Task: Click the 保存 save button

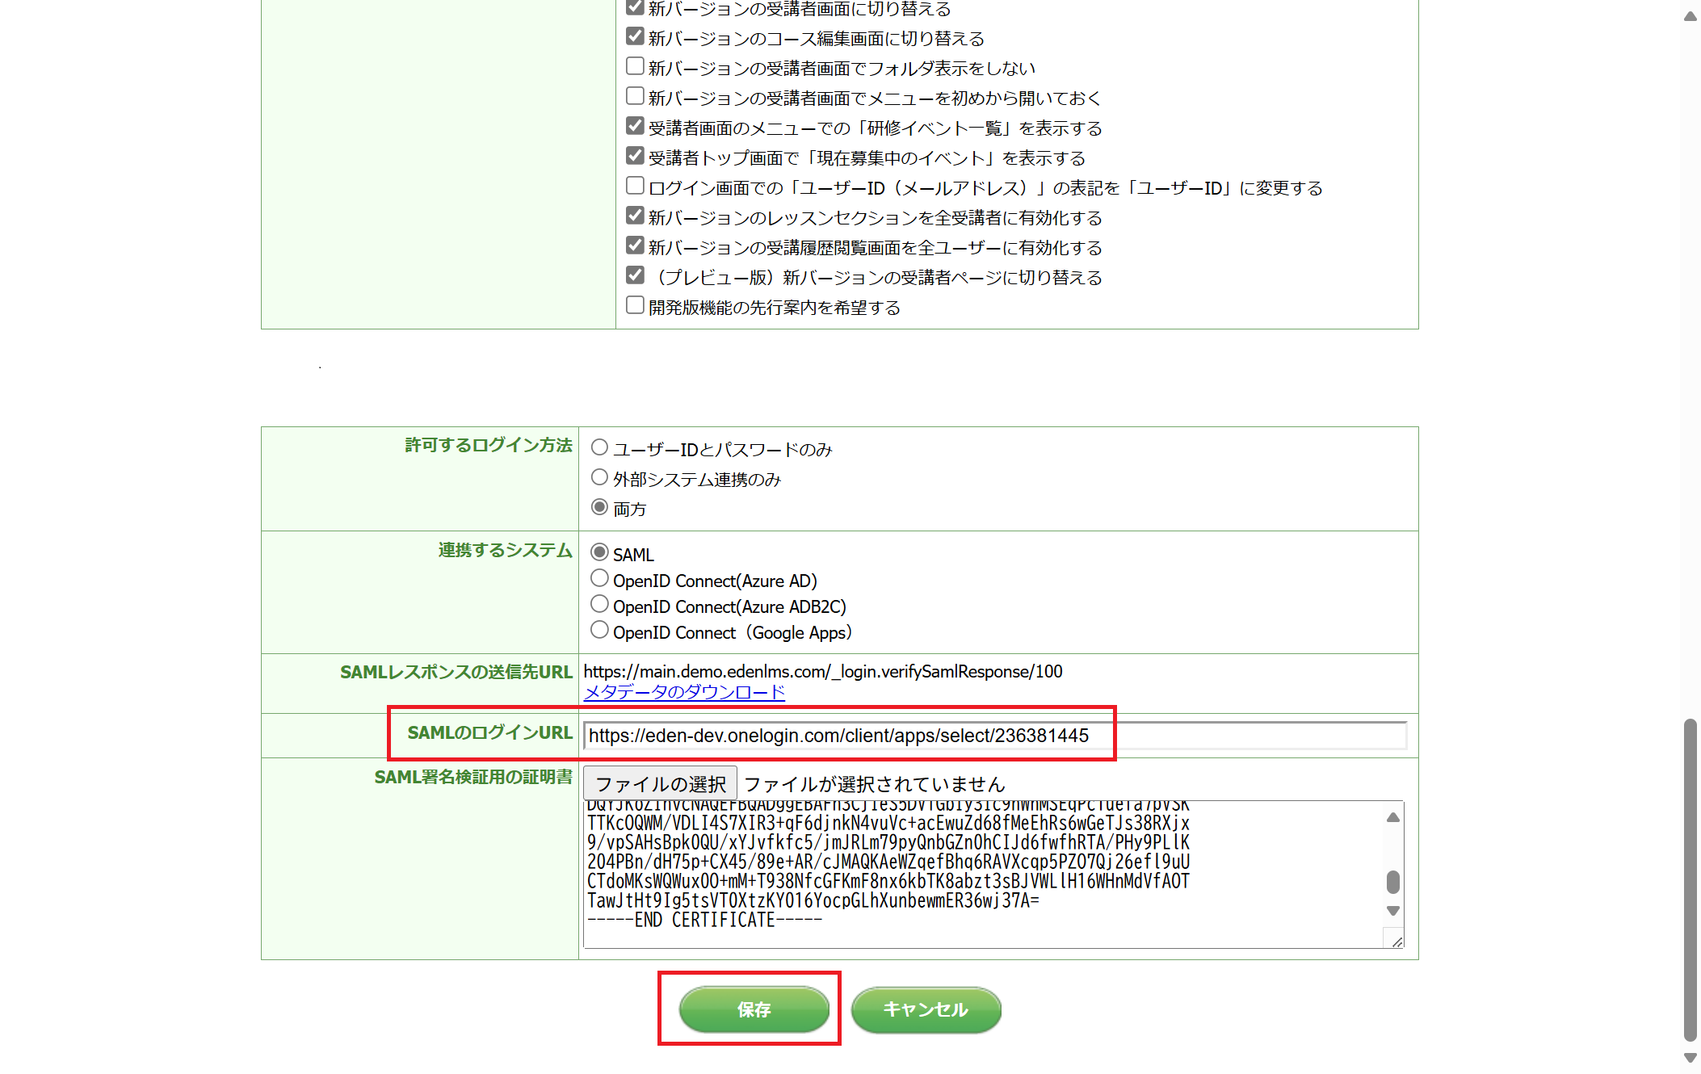Action: [x=754, y=1009]
